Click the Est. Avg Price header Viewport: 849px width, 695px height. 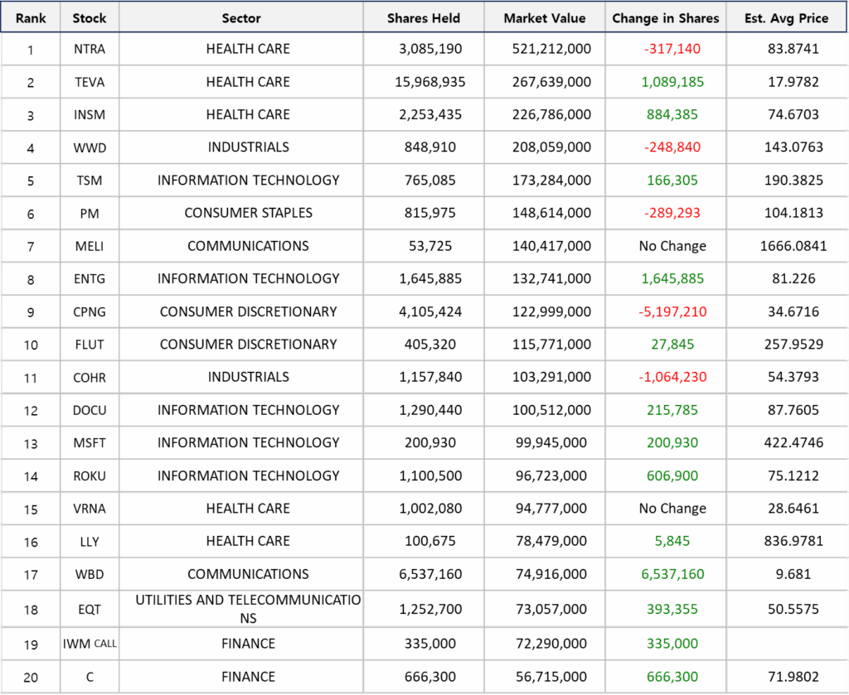[786, 18]
